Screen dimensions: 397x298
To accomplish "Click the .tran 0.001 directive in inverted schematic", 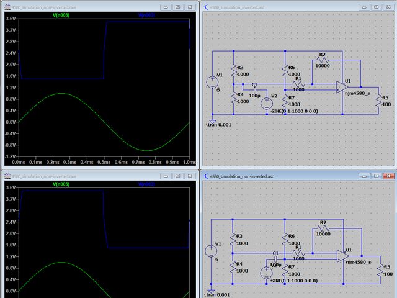I will click(x=219, y=125).
